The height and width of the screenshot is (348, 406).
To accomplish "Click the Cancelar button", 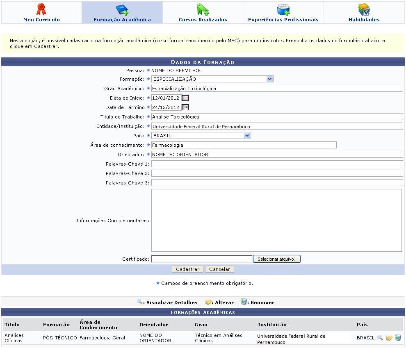I will (219, 269).
